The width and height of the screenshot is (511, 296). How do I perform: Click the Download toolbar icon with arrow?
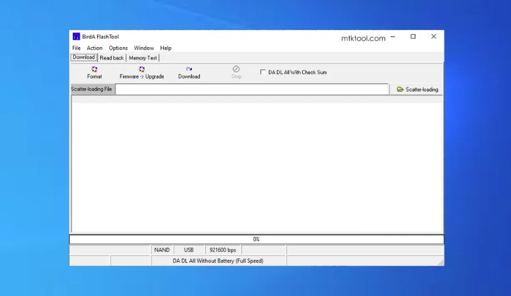point(189,69)
